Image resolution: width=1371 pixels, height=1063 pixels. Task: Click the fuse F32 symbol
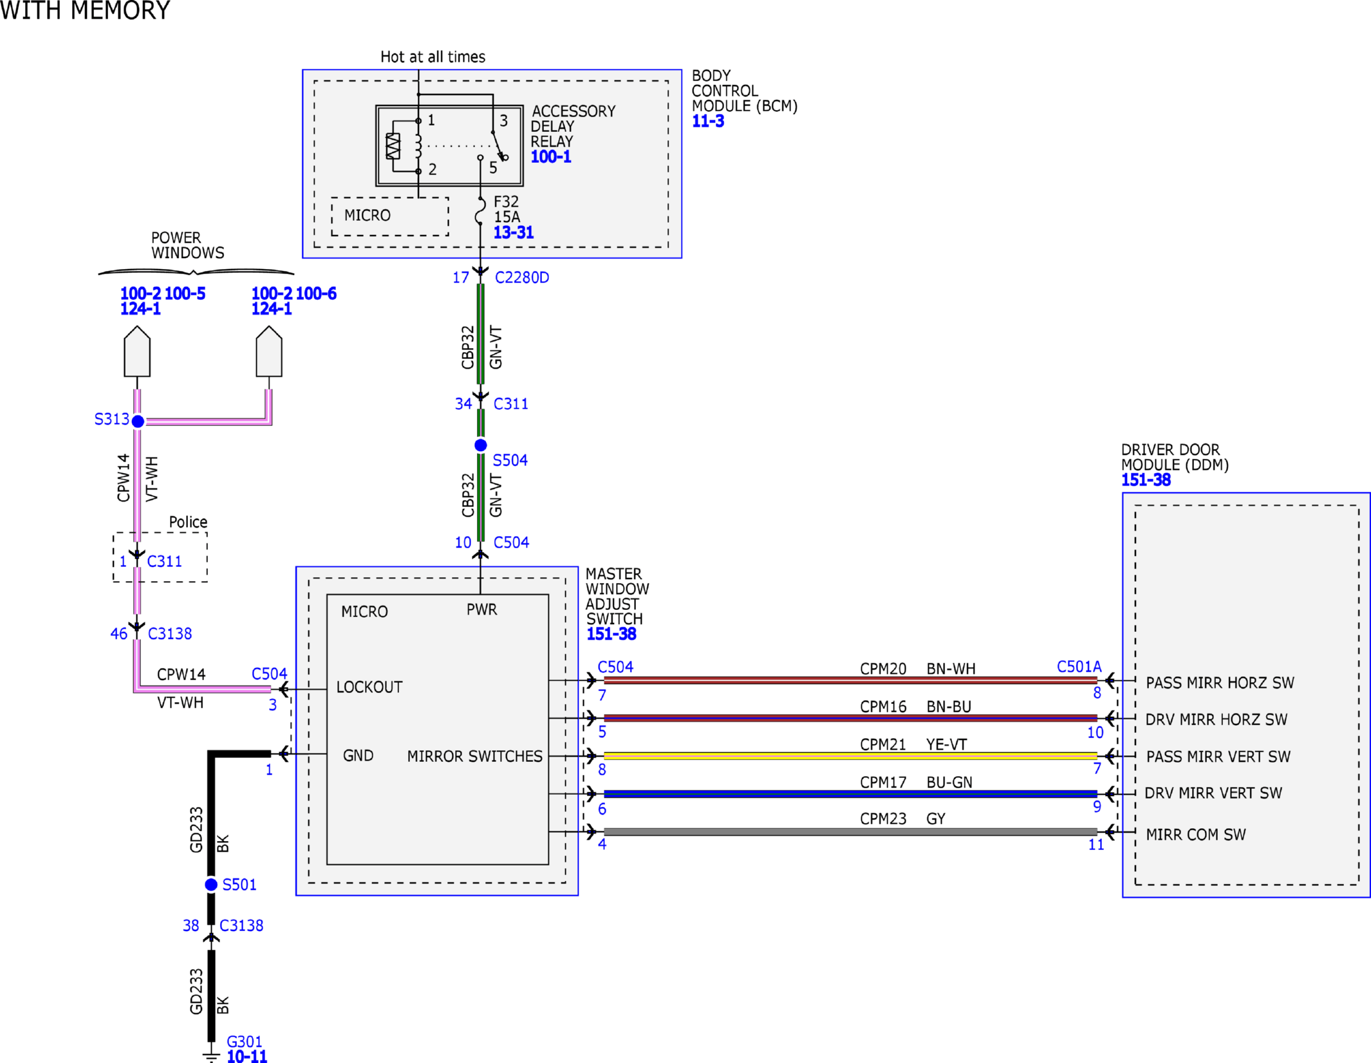(x=480, y=211)
